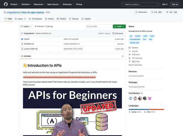183x136 pixels.
Task: Click the blue Python segment of language bar
Action: click(139, 109)
